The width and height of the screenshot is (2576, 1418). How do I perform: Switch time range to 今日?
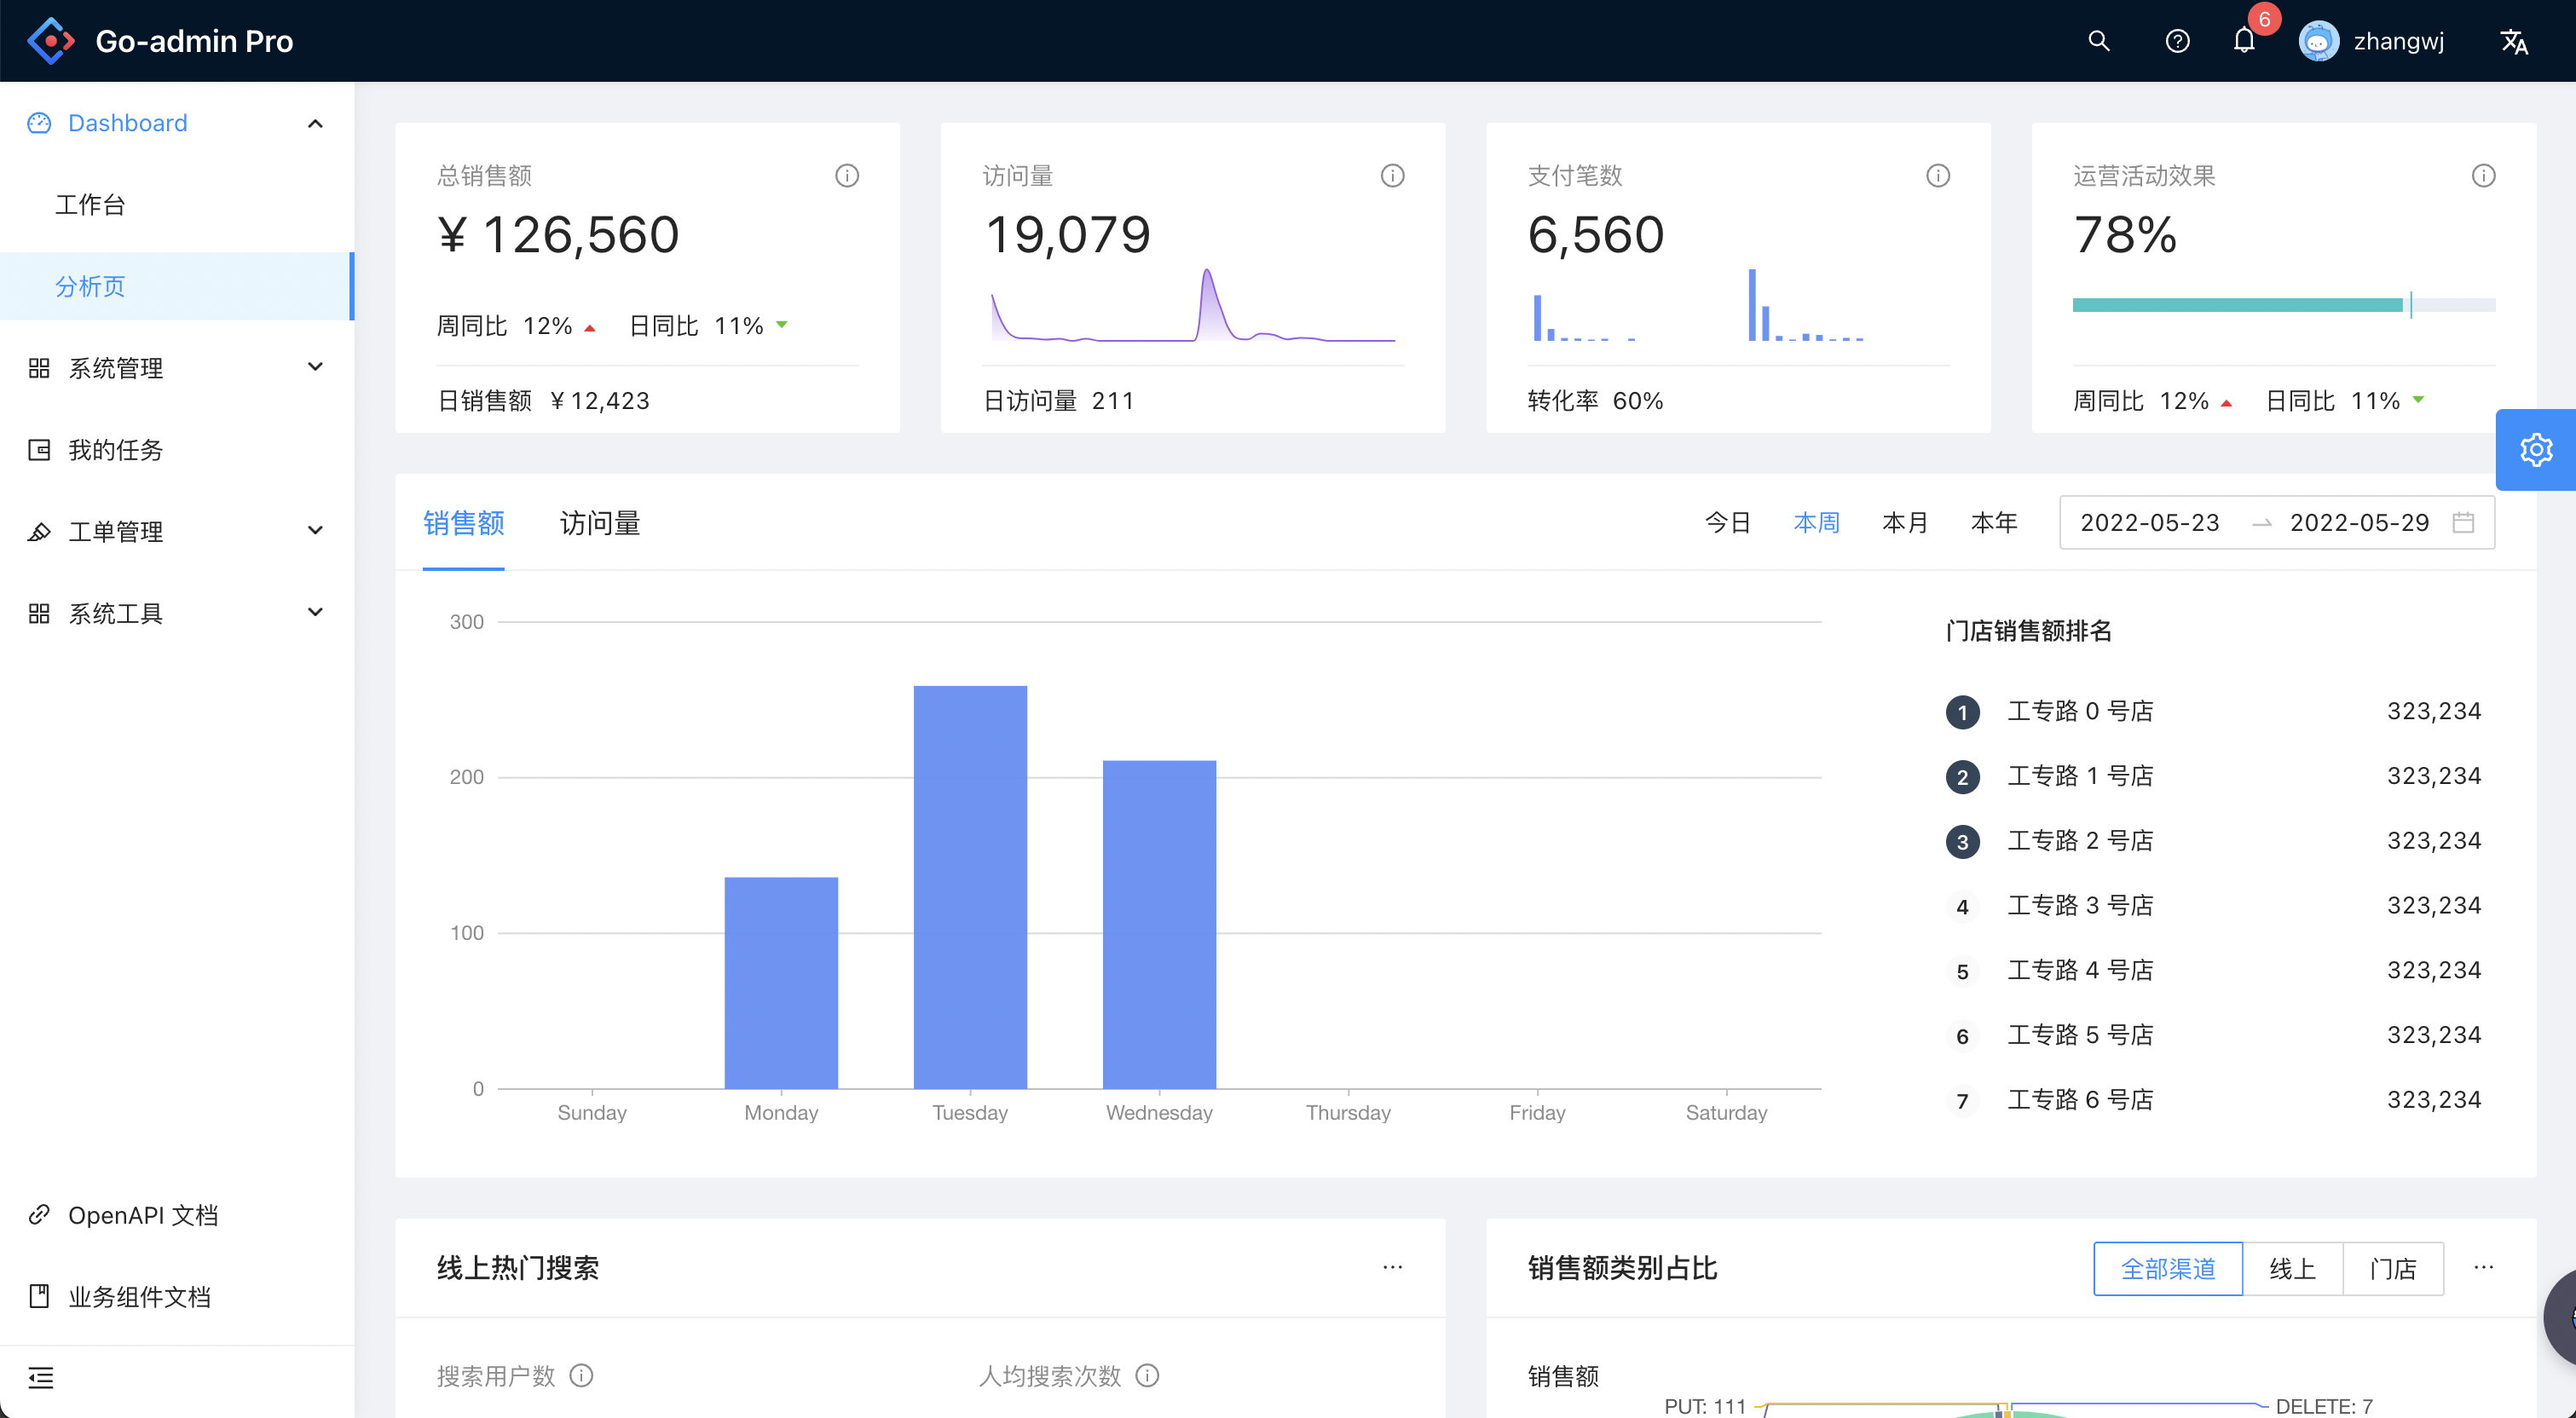1729,522
